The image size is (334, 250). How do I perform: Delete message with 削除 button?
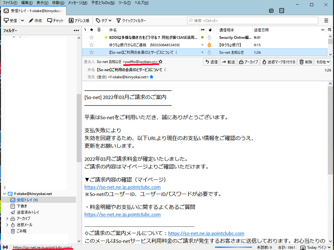point(305,62)
